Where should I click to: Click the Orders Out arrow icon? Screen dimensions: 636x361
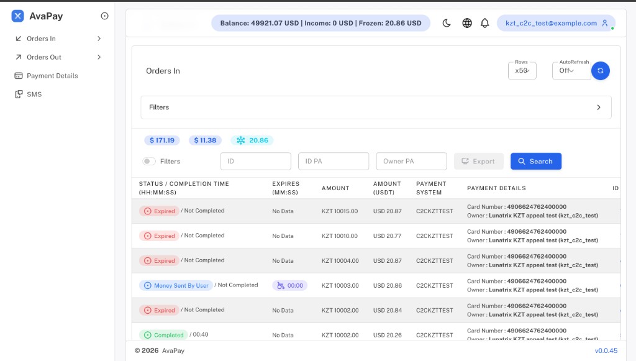[x=18, y=57]
